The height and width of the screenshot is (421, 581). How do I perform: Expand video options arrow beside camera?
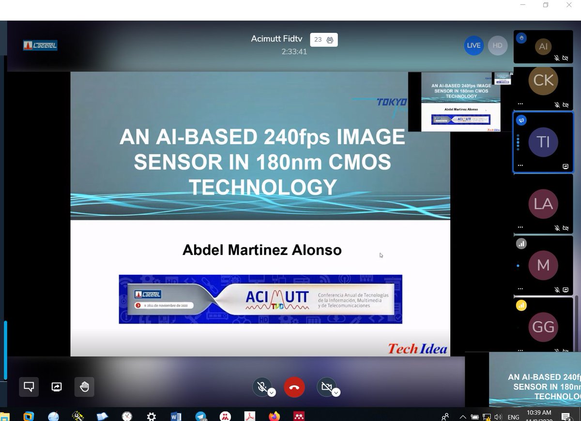click(336, 392)
